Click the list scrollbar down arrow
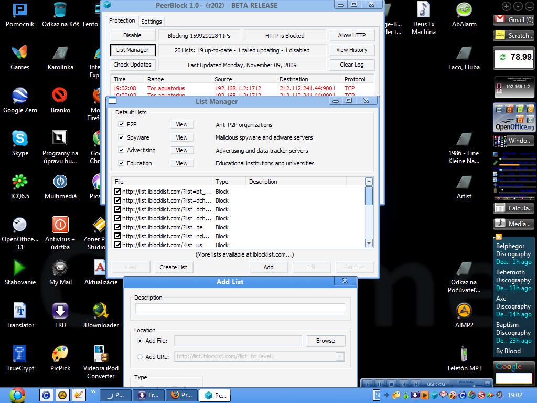 tap(369, 243)
